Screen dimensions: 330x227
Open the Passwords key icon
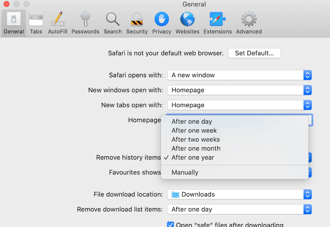tap(85, 20)
